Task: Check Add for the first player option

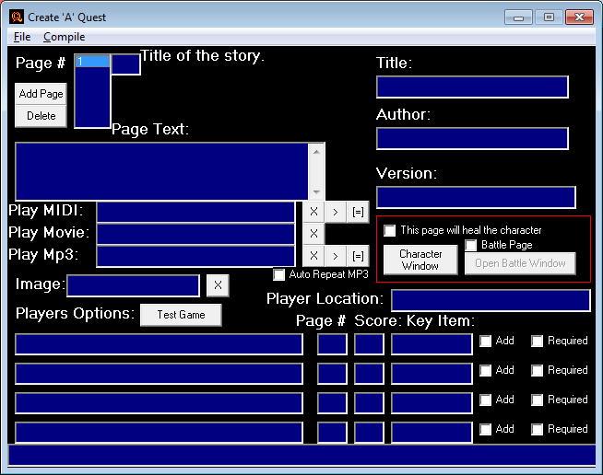Action: pos(486,342)
